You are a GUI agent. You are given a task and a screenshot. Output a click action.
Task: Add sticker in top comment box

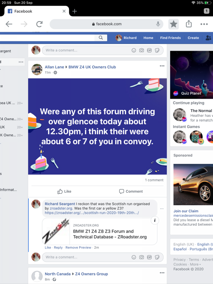pos(157,50)
